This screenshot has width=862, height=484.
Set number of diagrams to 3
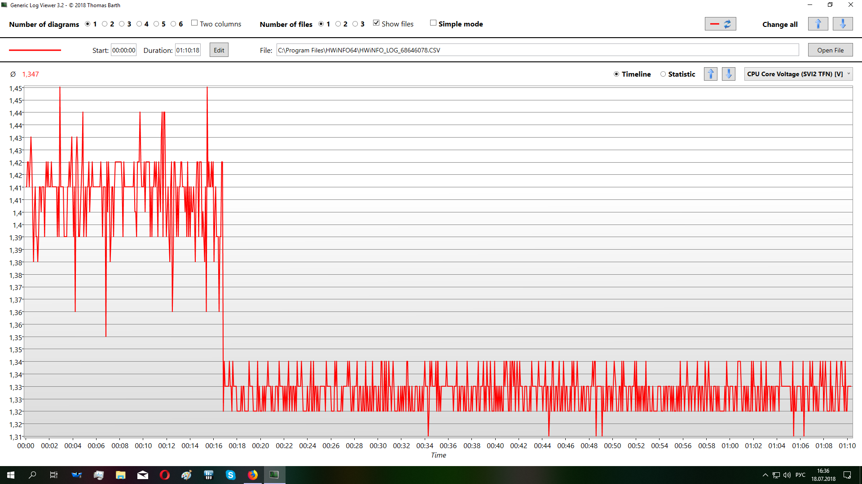click(x=122, y=24)
